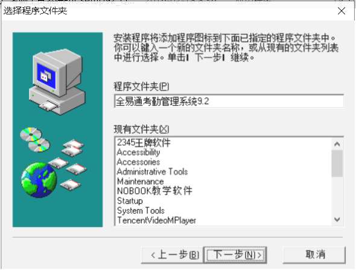Click the CD discs icon
This screenshot has height=270, width=356.
[x=34, y=139]
